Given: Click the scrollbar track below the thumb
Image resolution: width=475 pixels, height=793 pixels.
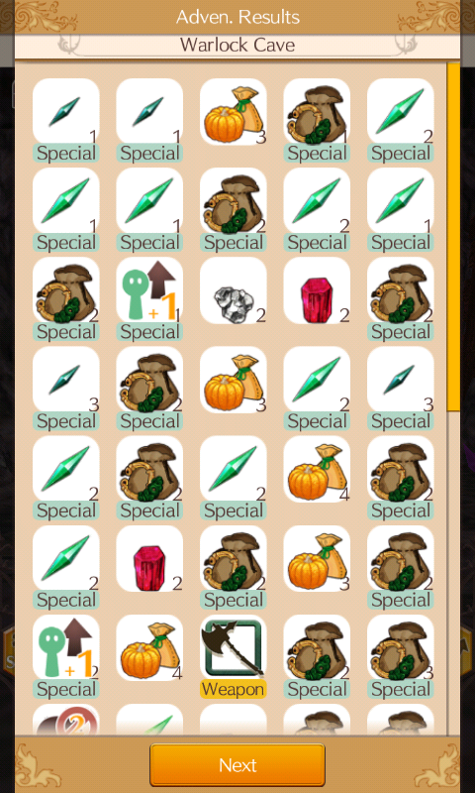Looking at the screenshot, I should (453, 572).
